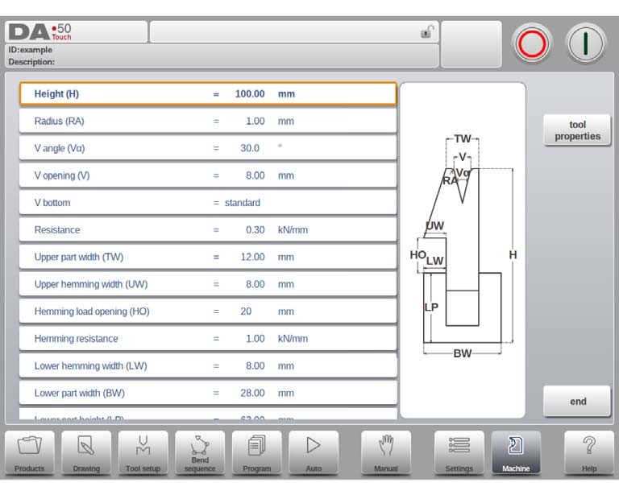The width and height of the screenshot is (619, 495).
Task: Click the Lower part width (BW) row
Action: tap(208, 393)
